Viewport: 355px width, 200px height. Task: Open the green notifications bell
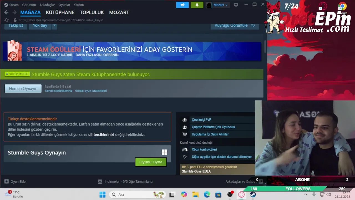197,5
